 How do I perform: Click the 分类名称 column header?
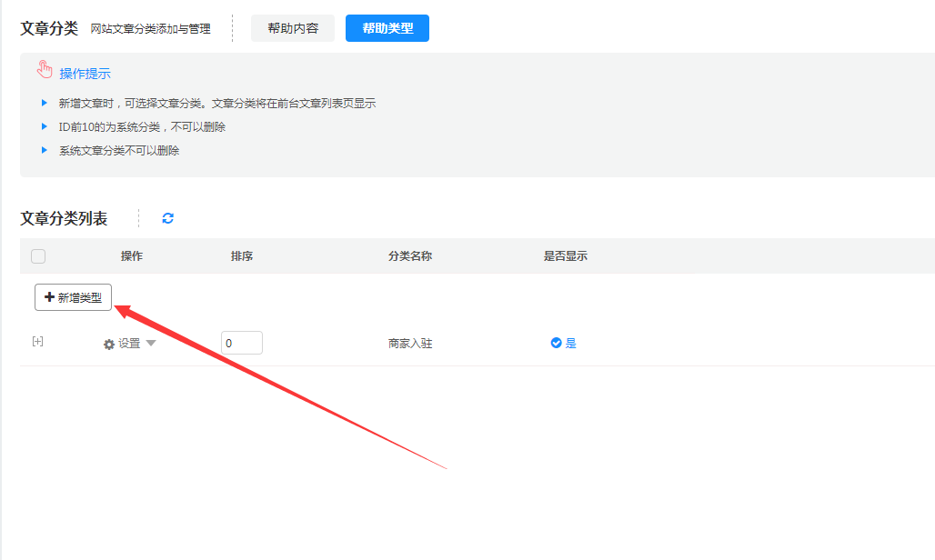click(410, 256)
